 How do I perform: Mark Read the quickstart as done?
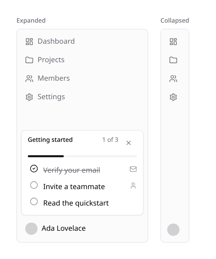click(x=34, y=201)
